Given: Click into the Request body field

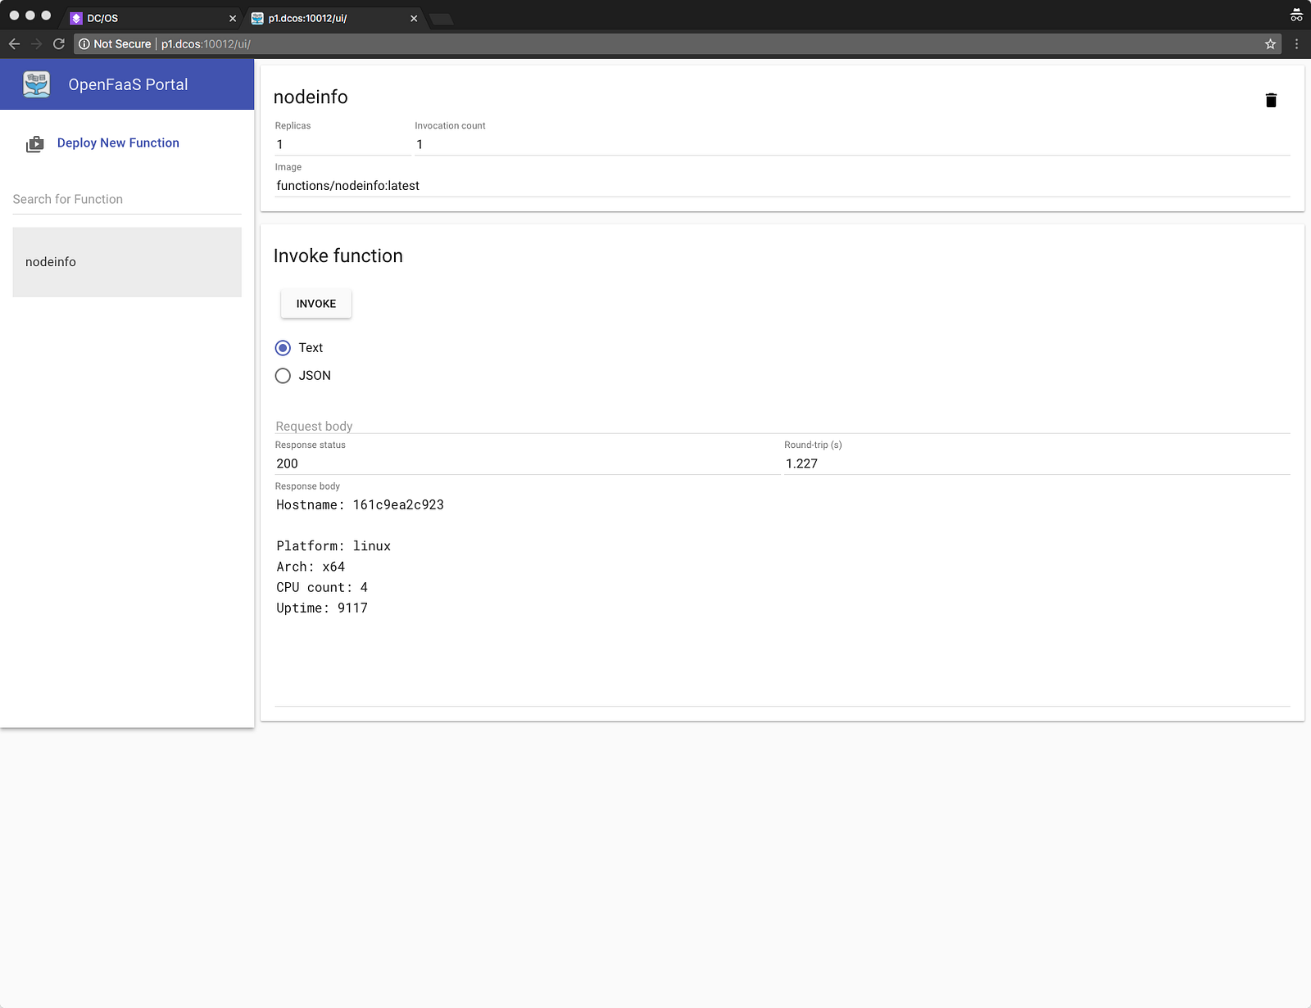Looking at the screenshot, I should coord(783,426).
